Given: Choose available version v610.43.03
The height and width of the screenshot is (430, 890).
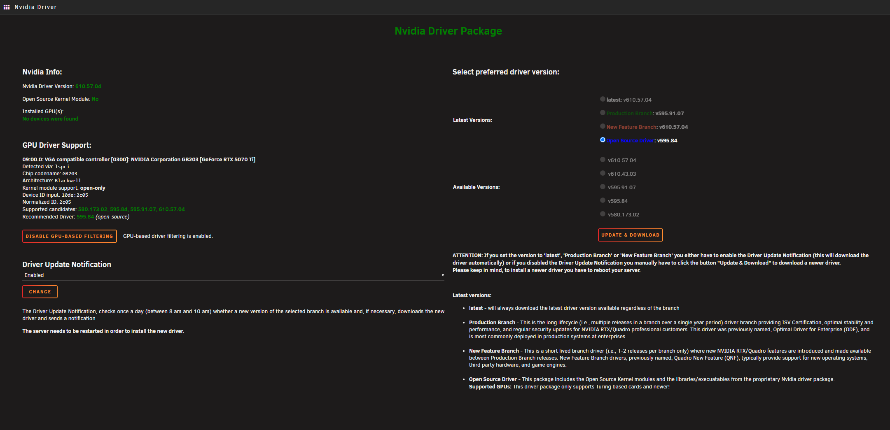Looking at the screenshot, I should click(x=603, y=173).
